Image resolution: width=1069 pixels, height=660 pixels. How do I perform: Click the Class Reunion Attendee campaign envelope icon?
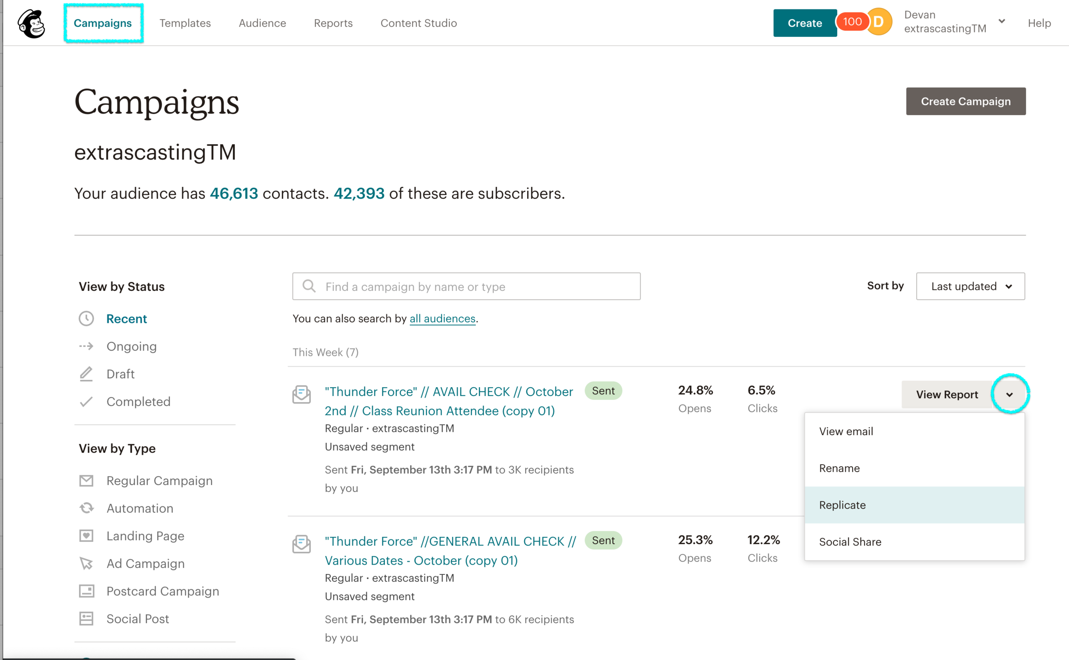coord(301,394)
